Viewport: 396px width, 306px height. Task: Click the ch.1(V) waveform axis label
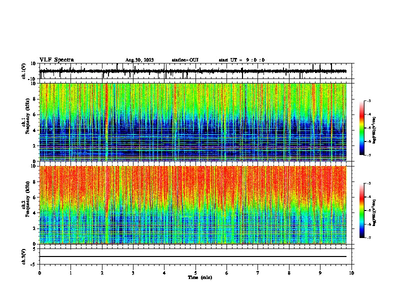24,71
